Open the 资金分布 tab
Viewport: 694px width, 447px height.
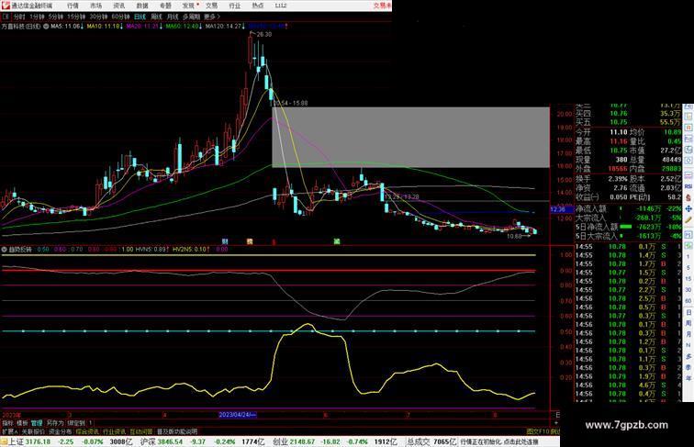tap(61, 431)
